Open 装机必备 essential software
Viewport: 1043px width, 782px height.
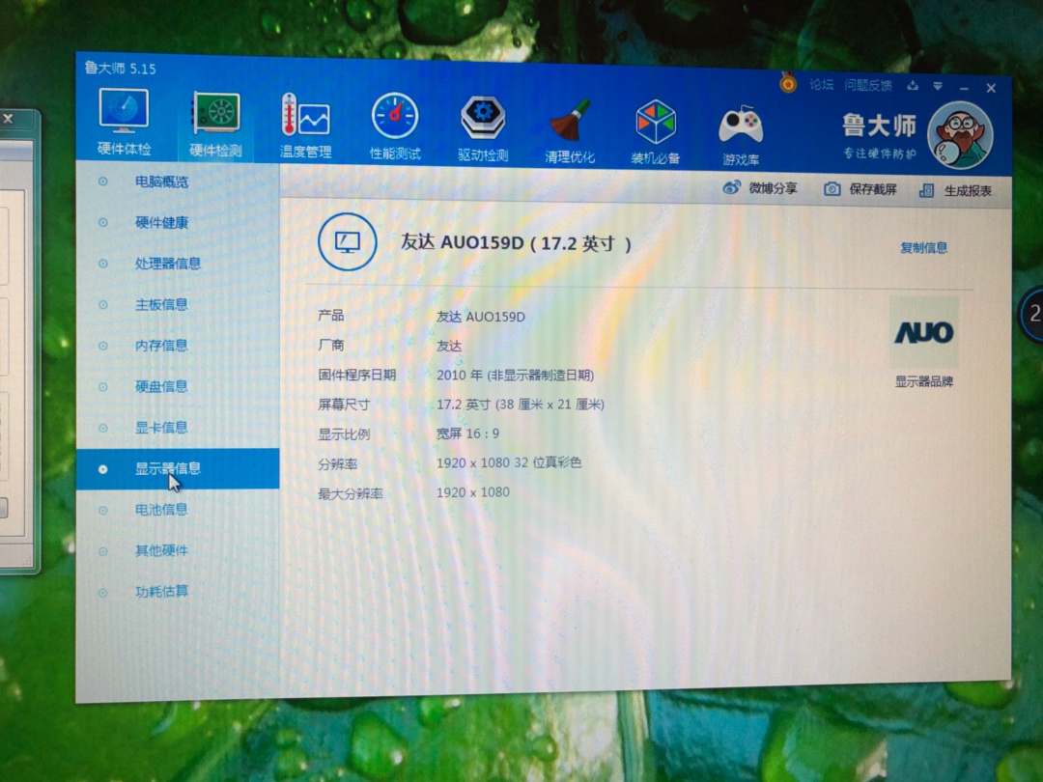tap(655, 132)
